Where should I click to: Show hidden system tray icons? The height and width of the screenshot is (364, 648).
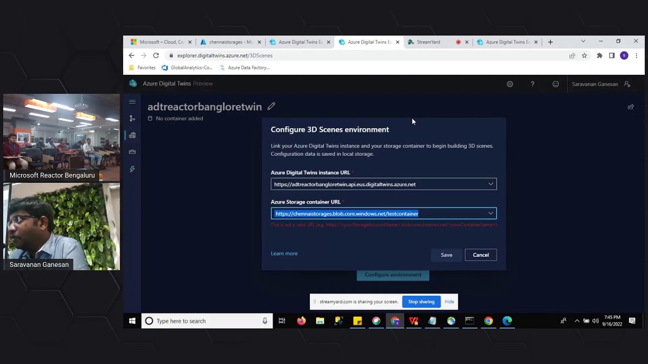point(577,321)
